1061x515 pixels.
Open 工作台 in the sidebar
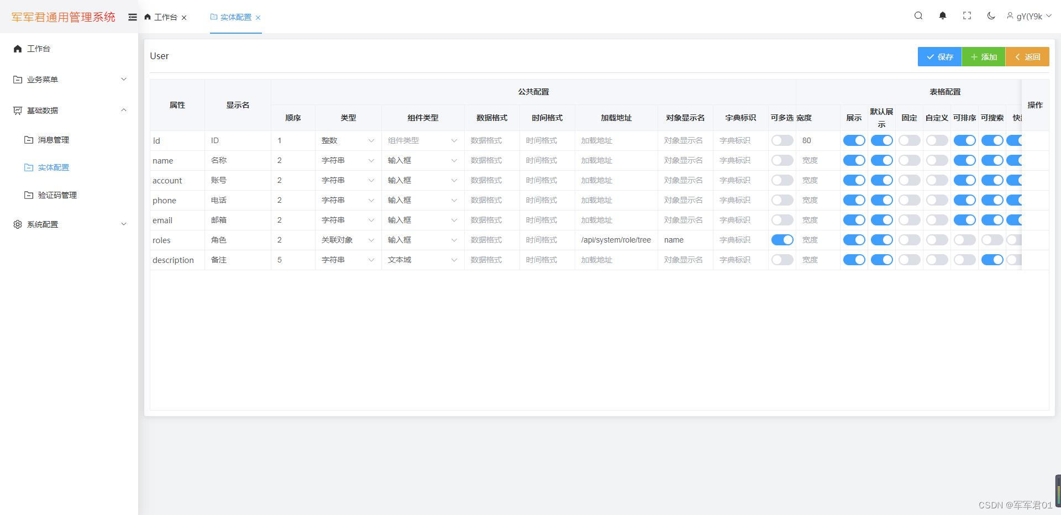tap(69, 49)
